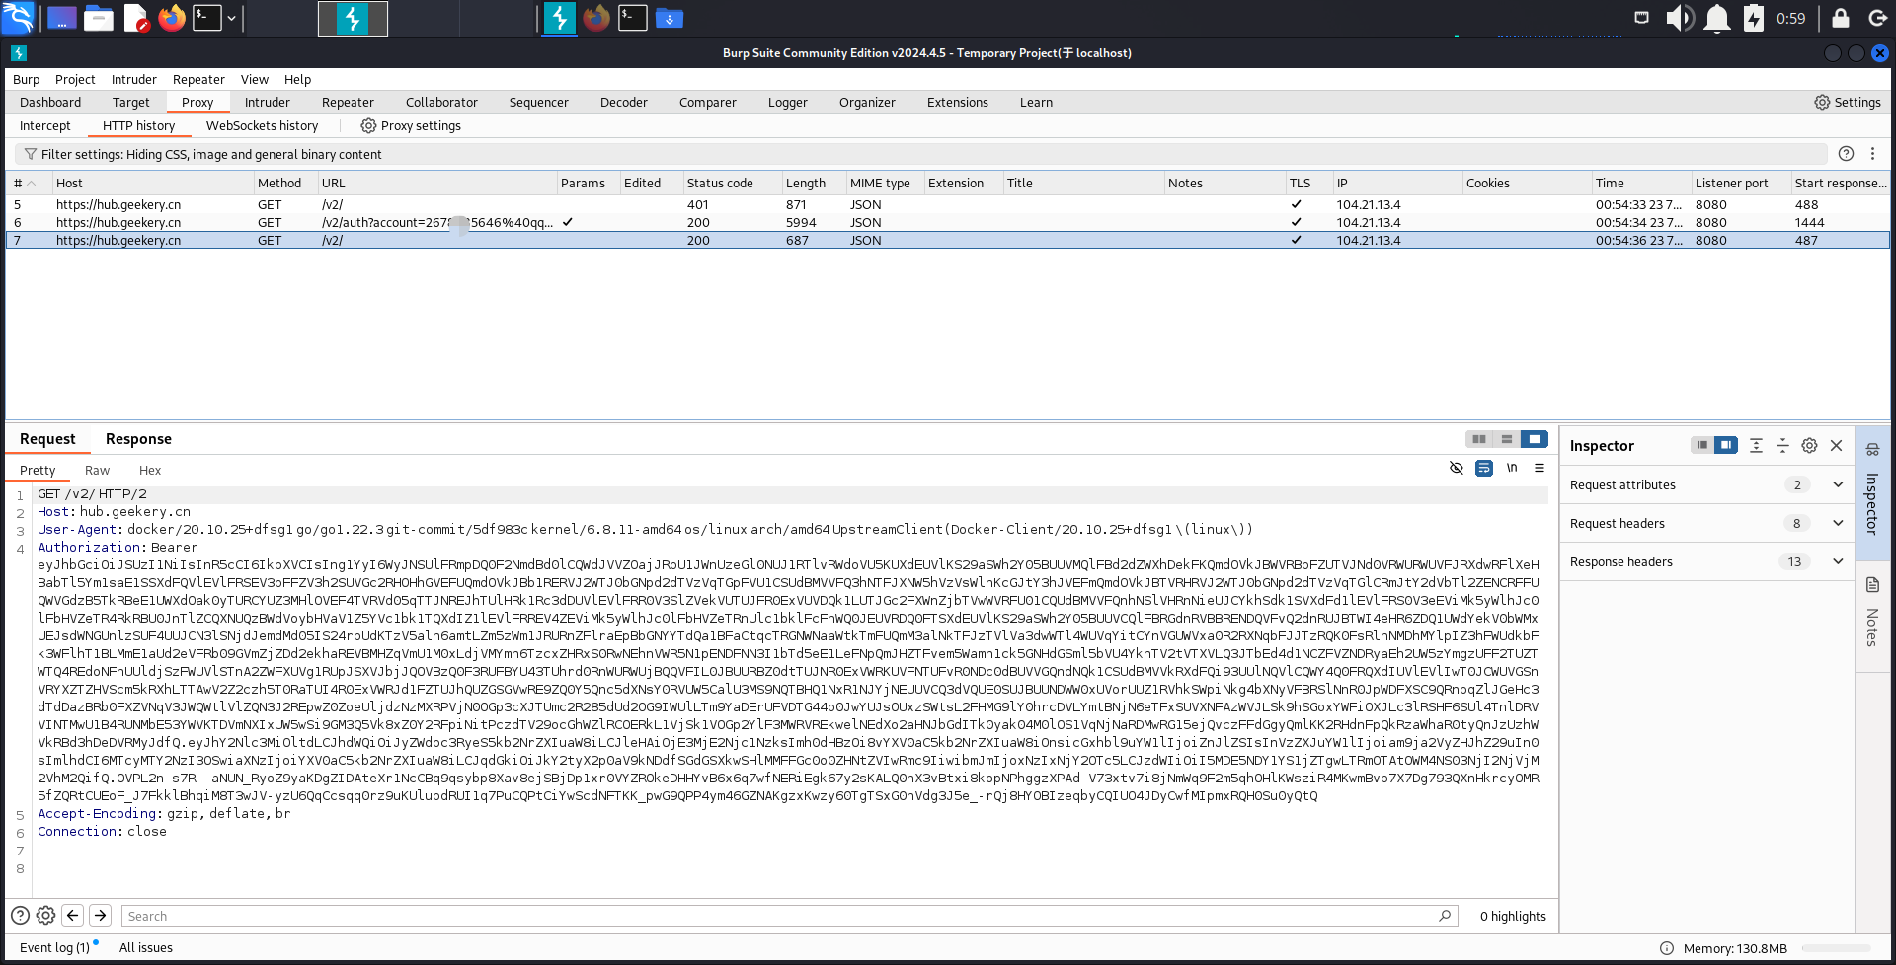The height and width of the screenshot is (965, 1896).
Task: Open Inspector settings gear
Action: click(1809, 446)
